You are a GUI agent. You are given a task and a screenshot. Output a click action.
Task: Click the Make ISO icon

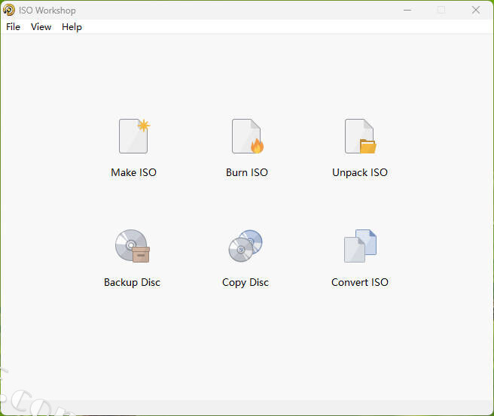point(134,136)
